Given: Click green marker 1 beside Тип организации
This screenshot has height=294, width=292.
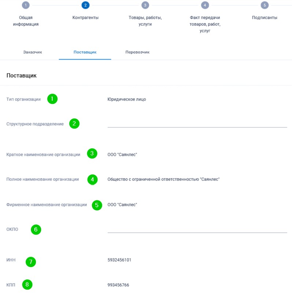Looking at the screenshot, I should 52,99.
